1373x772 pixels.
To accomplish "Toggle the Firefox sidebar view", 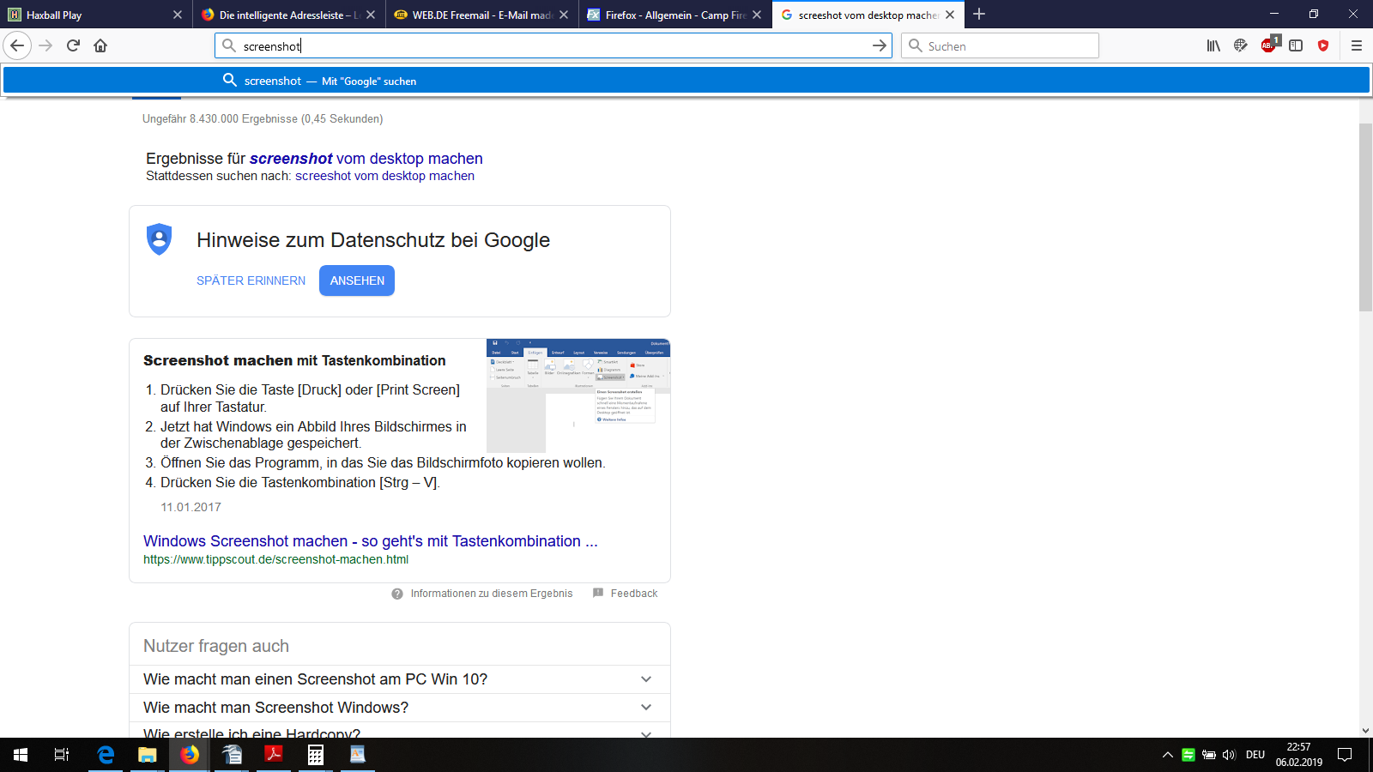I will click(x=1296, y=45).
